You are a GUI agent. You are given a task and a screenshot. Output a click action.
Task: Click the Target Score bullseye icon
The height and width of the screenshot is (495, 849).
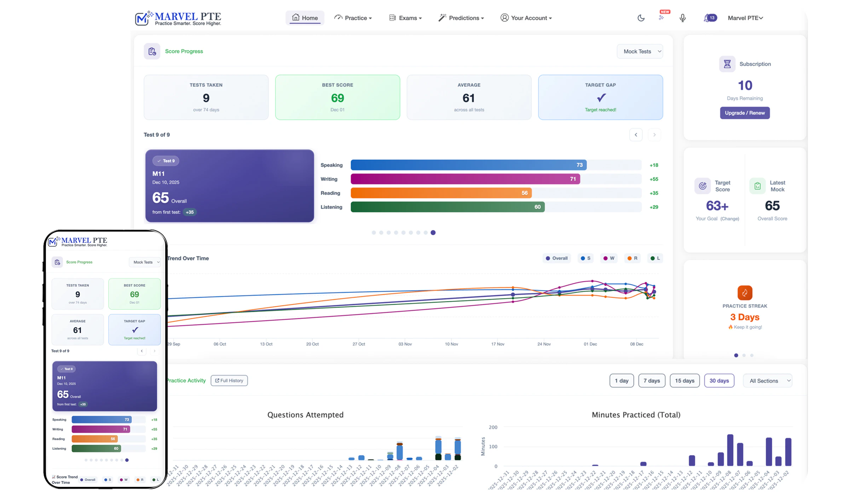tap(703, 186)
